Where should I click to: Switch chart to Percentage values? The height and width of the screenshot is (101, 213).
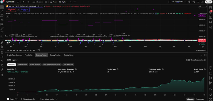tap(200, 99)
